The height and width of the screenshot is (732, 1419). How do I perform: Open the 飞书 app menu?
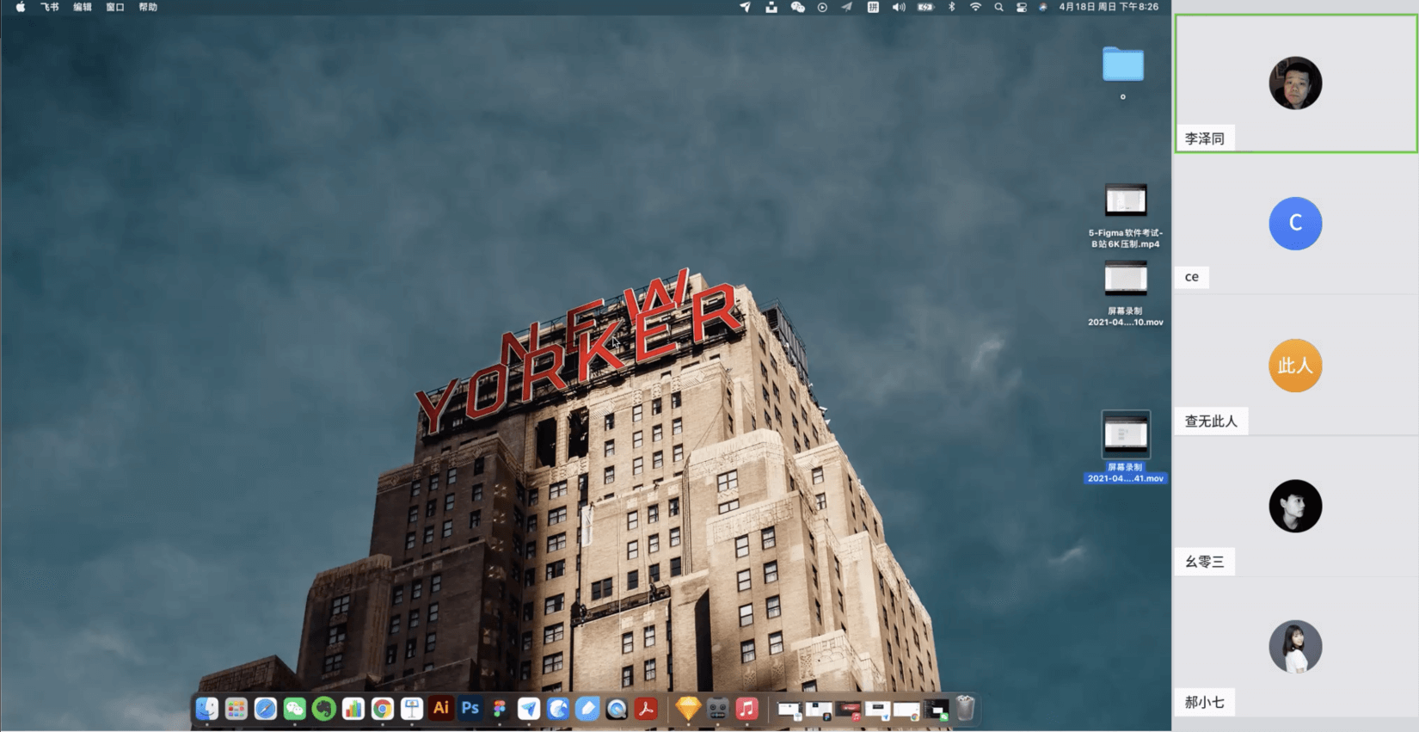(x=50, y=7)
